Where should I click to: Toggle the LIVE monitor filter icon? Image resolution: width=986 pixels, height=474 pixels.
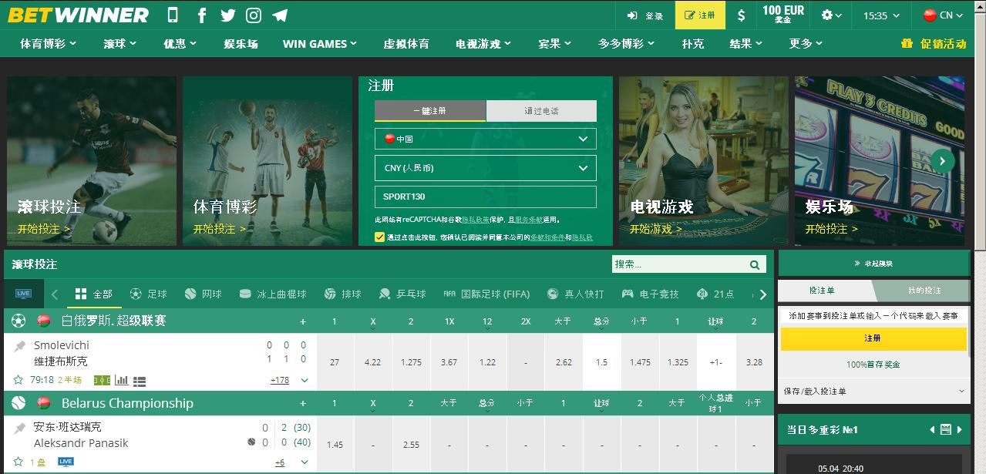(23, 294)
